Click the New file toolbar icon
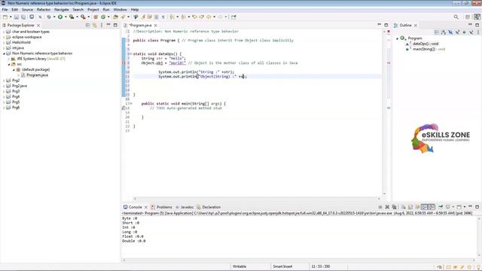Image resolution: width=482 pixels, height=271 pixels. point(5,17)
